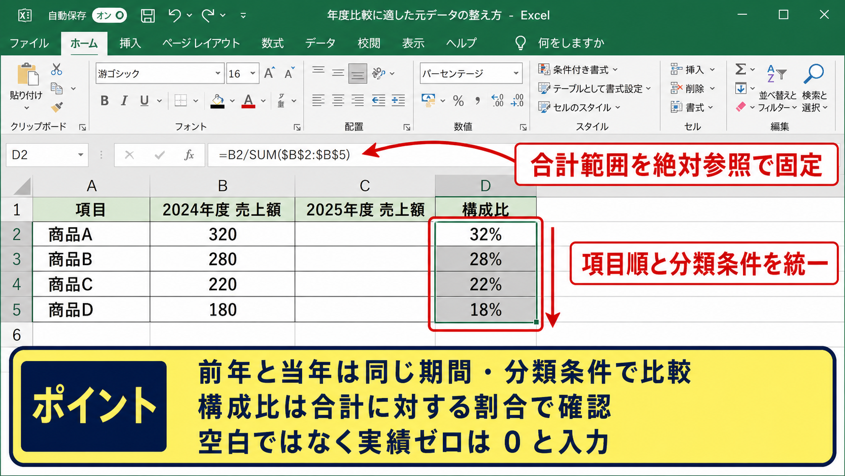Click the Insert Function fx icon
Viewport: 845px width, 476px height.
pyautogui.click(x=189, y=155)
